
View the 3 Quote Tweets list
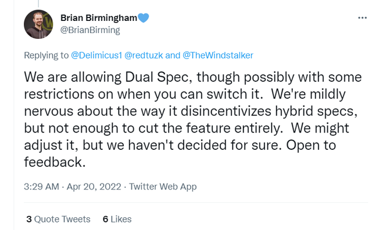pos(58,219)
